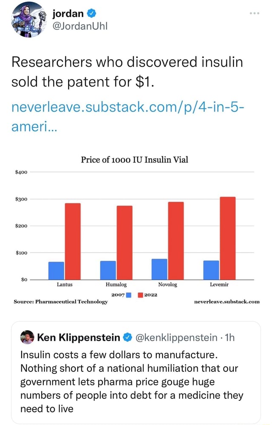Open the insulin price chart image

(136, 230)
